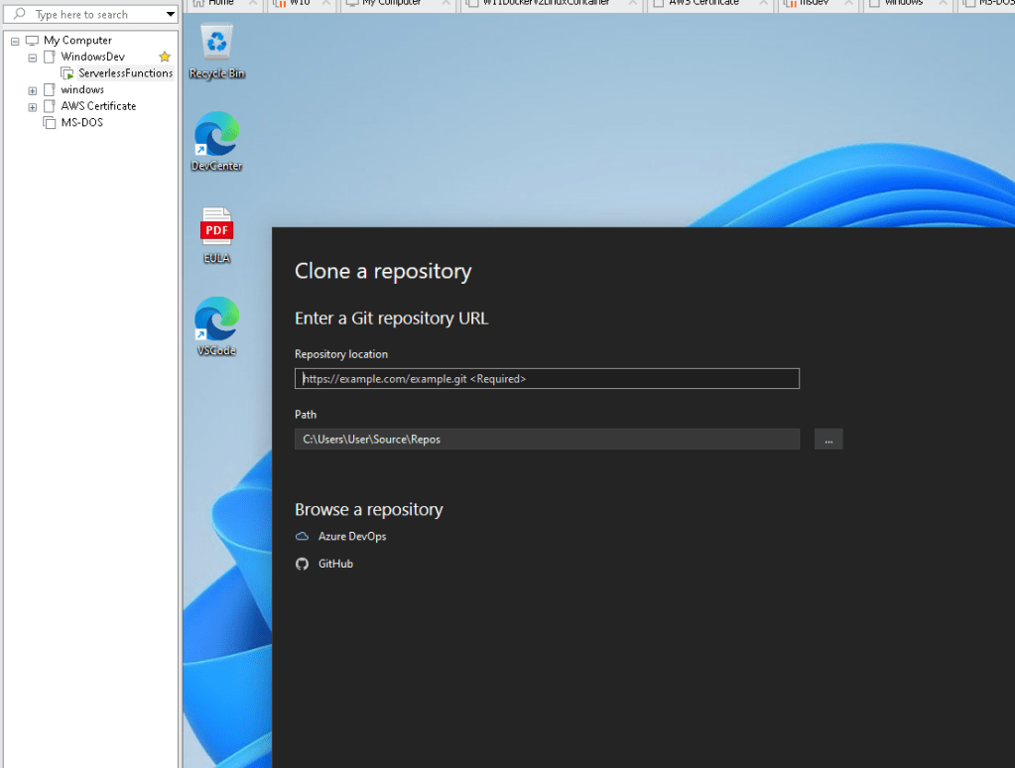This screenshot has height=768, width=1015.
Task: Click the search magnifier icon in library
Action: coord(20,14)
